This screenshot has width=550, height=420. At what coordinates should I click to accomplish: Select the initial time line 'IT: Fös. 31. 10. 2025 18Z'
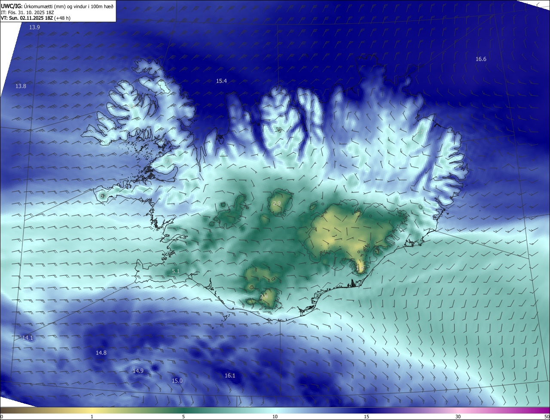(27, 12)
